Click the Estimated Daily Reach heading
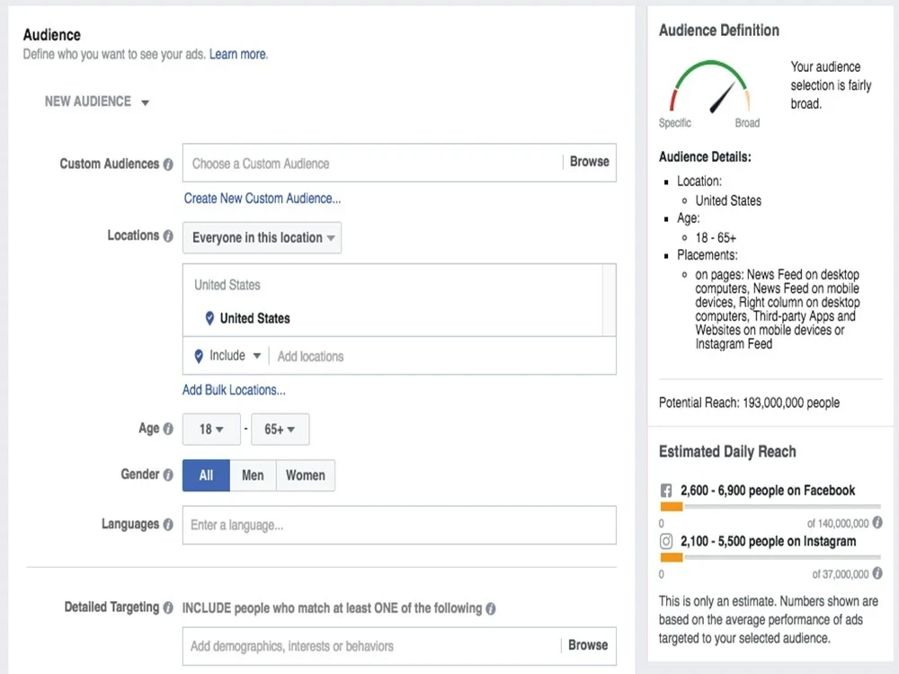The image size is (899, 674). coord(727,452)
